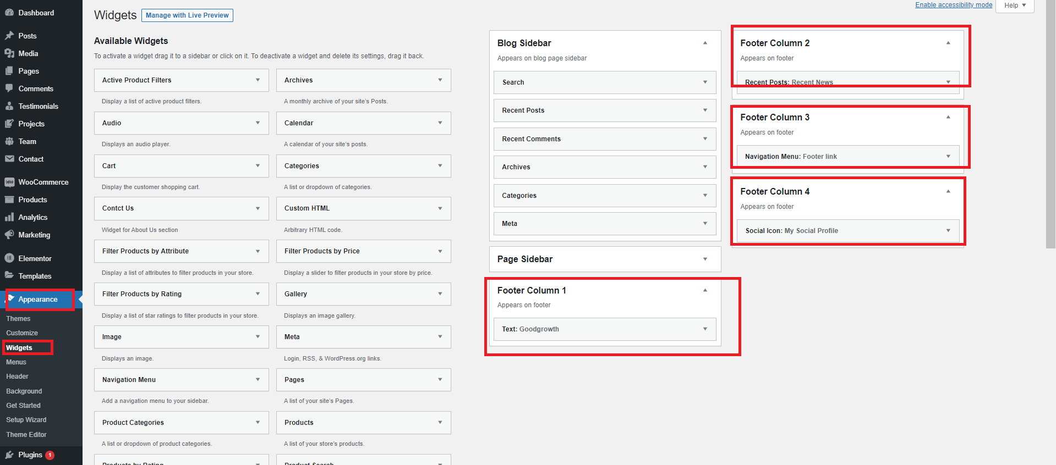
Task: Expand the Page Sidebar panel
Action: [x=705, y=259]
